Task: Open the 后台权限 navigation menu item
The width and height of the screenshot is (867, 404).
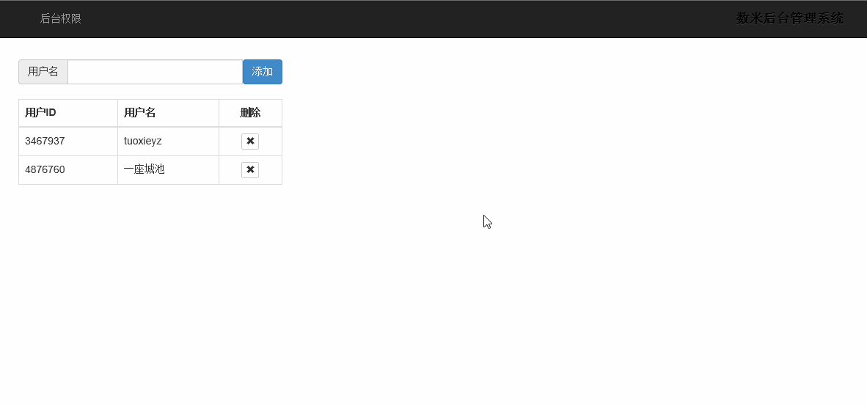Action: pos(61,19)
